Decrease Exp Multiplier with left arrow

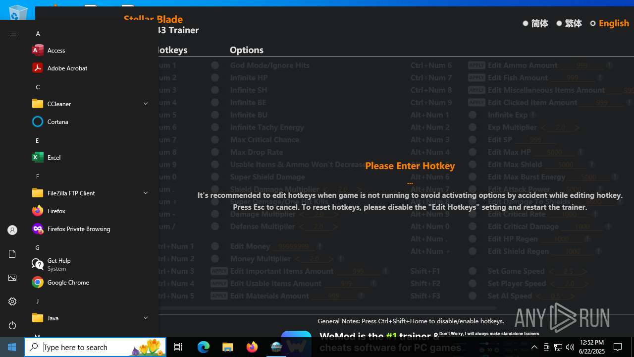pos(543,127)
